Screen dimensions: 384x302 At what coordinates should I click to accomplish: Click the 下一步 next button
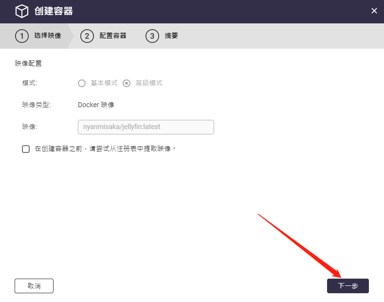(348, 286)
